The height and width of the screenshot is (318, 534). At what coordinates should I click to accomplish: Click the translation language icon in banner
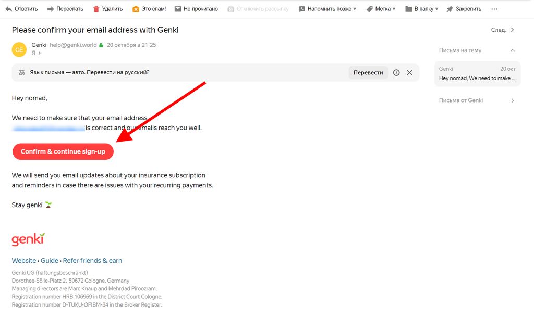click(22, 72)
